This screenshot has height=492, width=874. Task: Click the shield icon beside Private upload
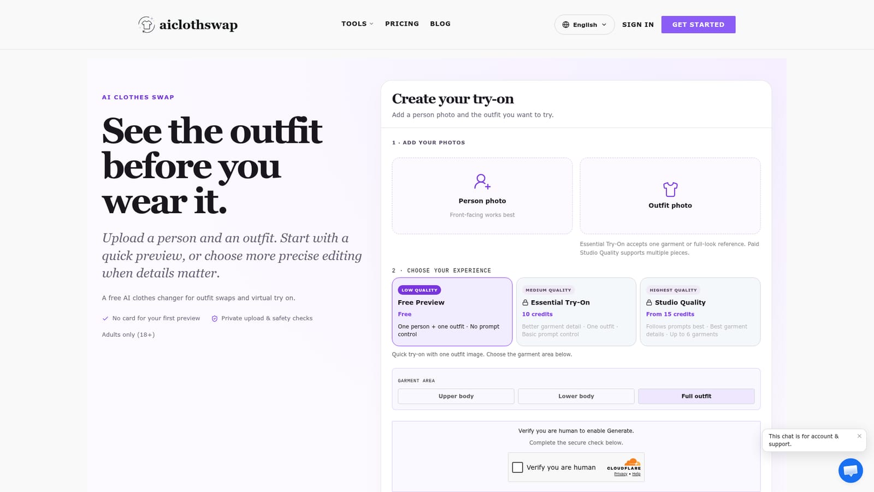(x=215, y=318)
